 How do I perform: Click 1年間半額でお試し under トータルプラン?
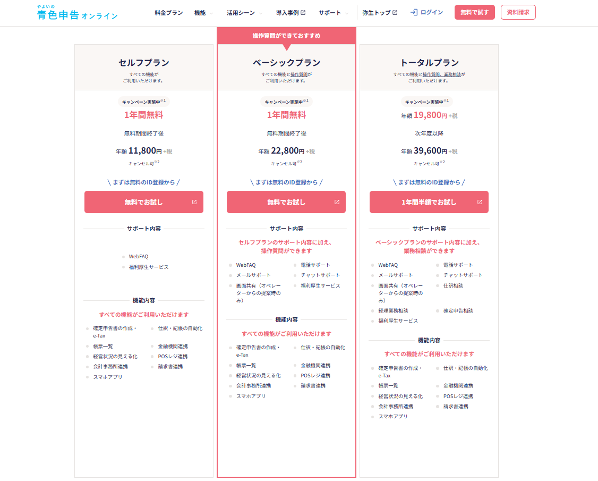(x=429, y=202)
